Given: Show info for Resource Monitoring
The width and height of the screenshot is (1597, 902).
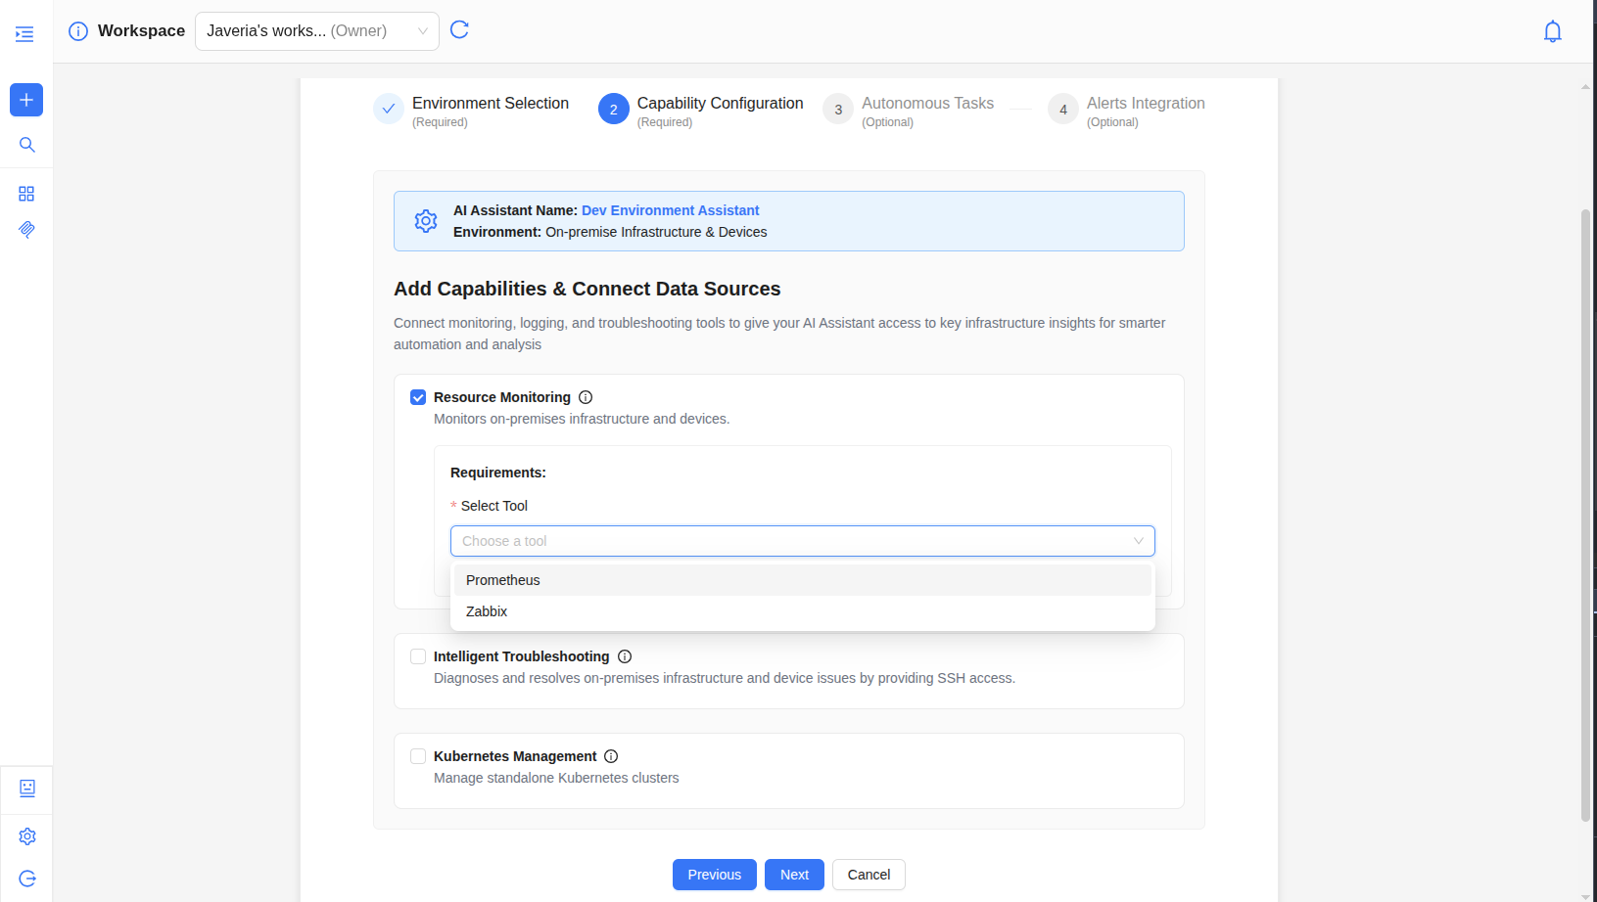Looking at the screenshot, I should click(x=586, y=397).
